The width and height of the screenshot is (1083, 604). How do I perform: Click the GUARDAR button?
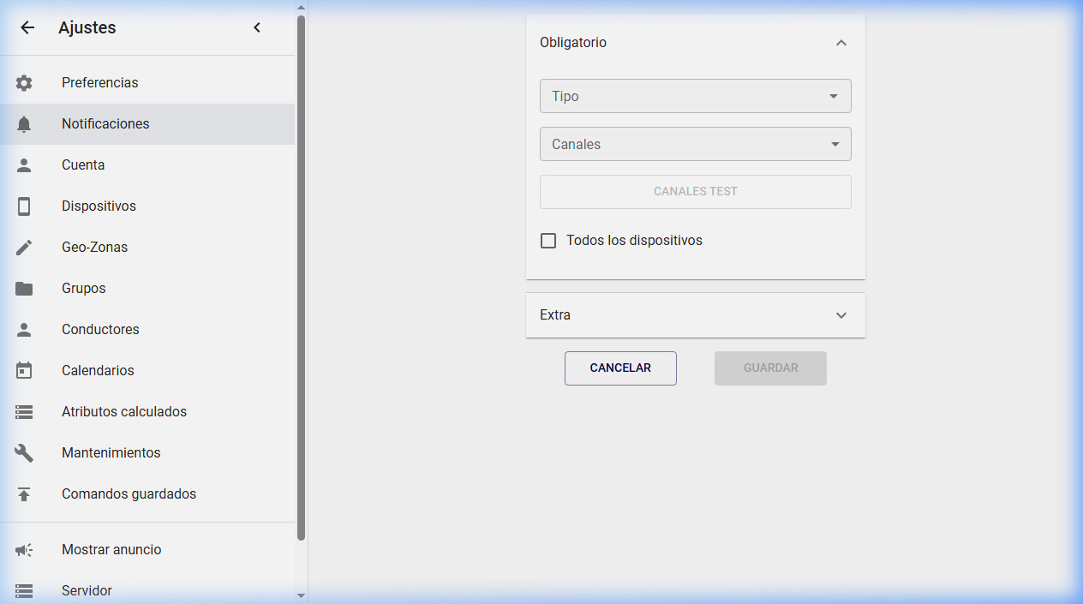click(x=770, y=368)
